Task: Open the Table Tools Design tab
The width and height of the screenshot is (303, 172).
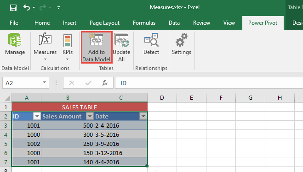Action: pos(297,23)
